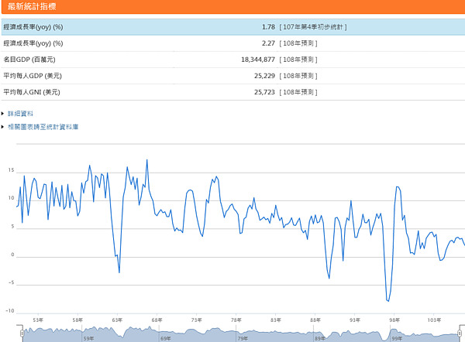
Task: Click the 2.27 growth rate forecast value
Action: [267, 43]
